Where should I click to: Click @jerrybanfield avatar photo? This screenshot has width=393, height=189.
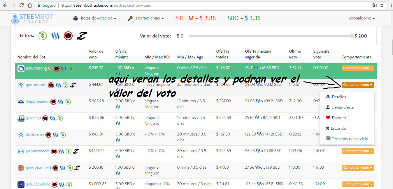[21, 168]
